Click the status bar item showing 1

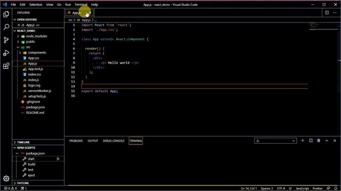(23, 188)
